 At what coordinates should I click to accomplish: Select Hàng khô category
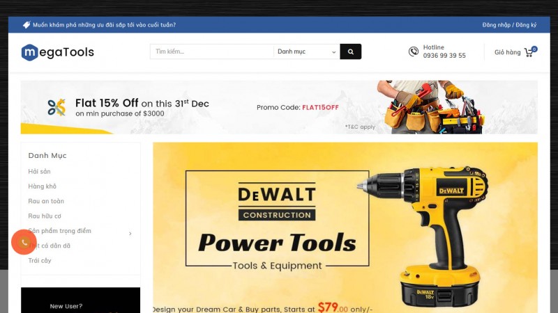click(42, 186)
